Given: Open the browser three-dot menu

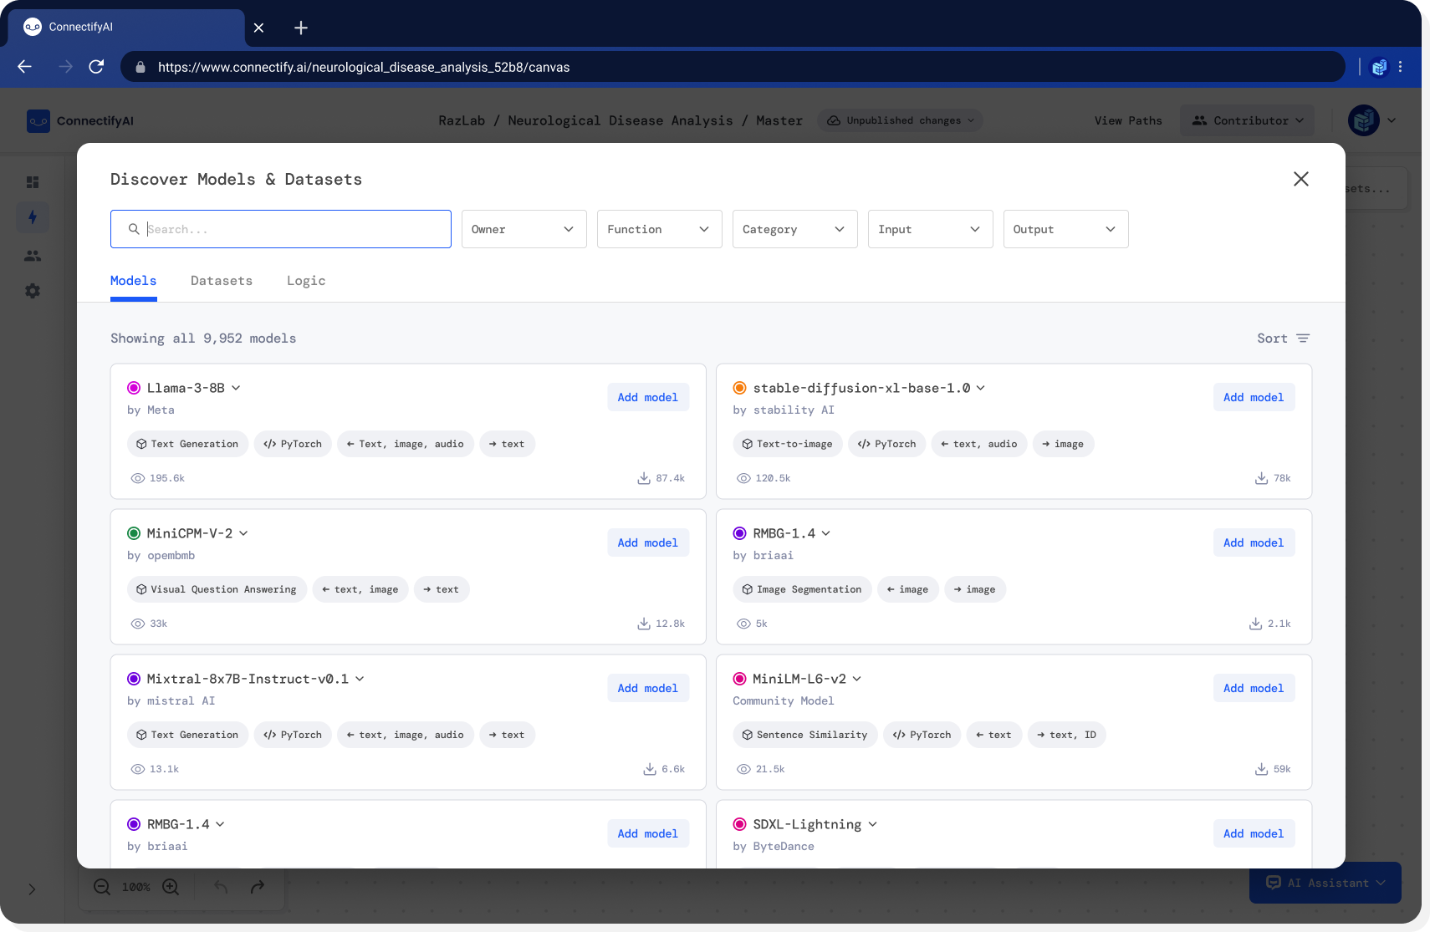Looking at the screenshot, I should (1400, 67).
